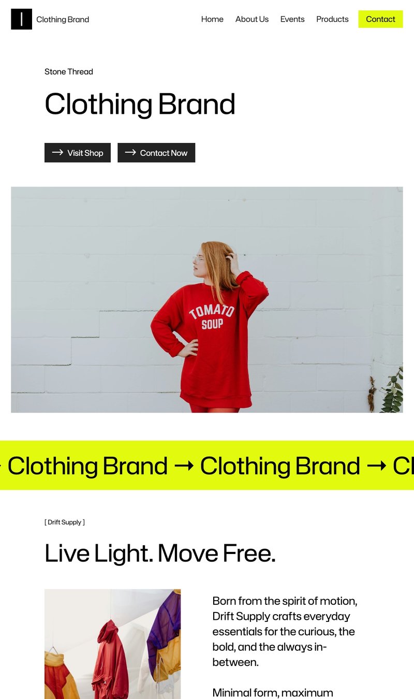The width and height of the screenshot is (414, 699).
Task: Click the yellow Contact button in header
Action: click(380, 19)
